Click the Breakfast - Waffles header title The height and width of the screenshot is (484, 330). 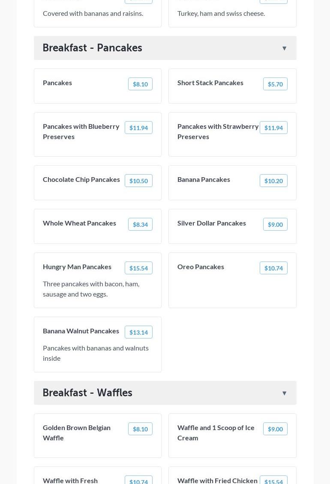[87, 392]
